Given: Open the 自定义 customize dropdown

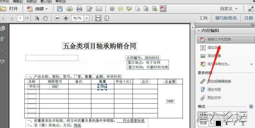Looking at the screenshot, I should 229,9.
